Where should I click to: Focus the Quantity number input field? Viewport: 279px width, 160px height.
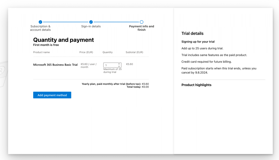pyautogui.click(x=110, y=65)
